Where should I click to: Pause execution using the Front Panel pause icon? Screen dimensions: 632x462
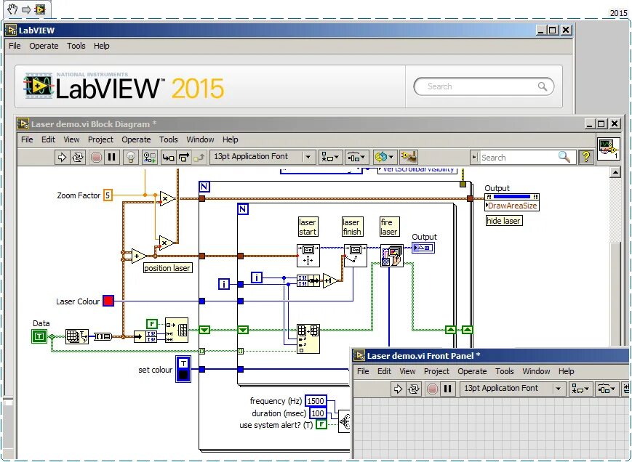click(447, 389)
